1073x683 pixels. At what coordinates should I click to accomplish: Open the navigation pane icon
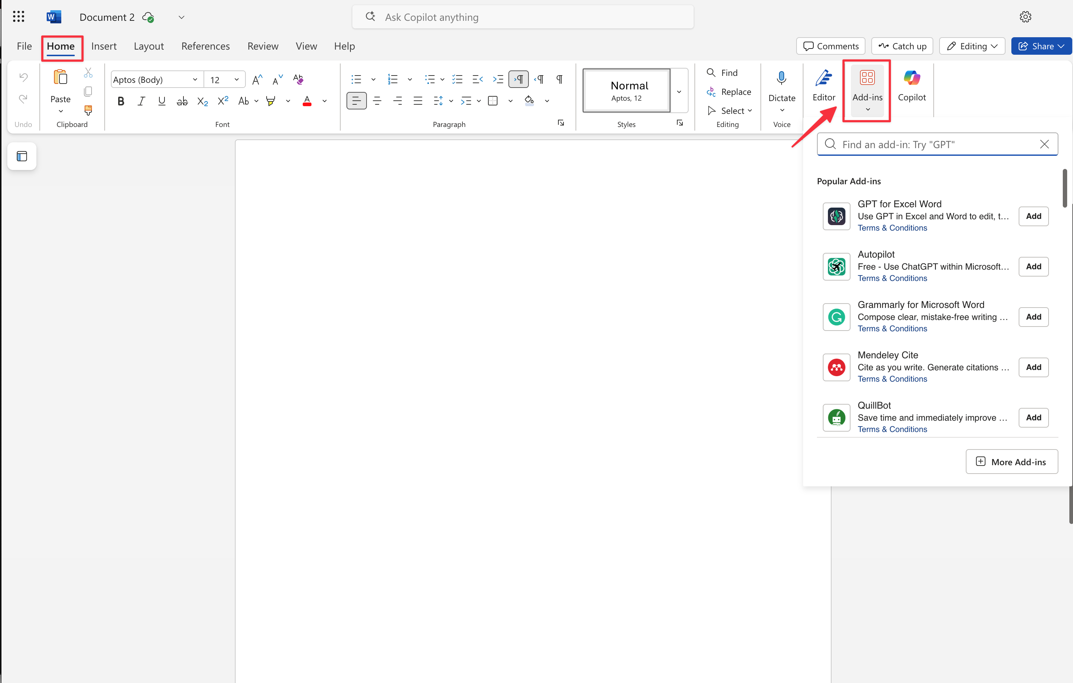(x=22, y=156)
